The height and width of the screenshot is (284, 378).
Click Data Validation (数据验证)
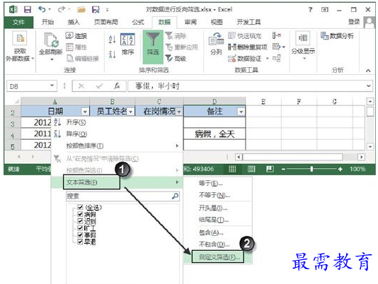point(244,58)
